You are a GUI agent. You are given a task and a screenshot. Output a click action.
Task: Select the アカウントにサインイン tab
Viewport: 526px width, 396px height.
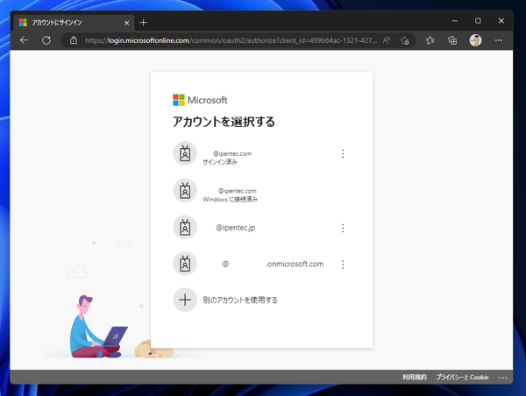(x=75, y=23)
